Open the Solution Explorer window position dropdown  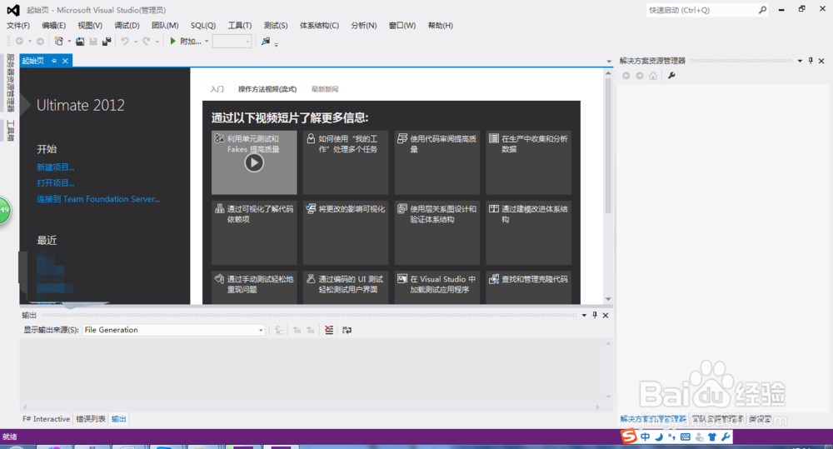pyautogui.click(x=800, y=61)
